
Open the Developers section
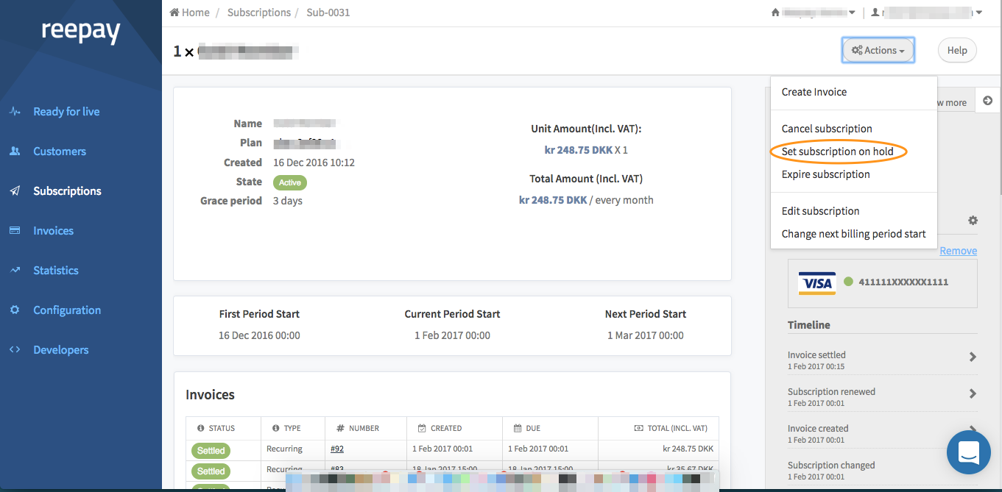click(x=60, y=350)
